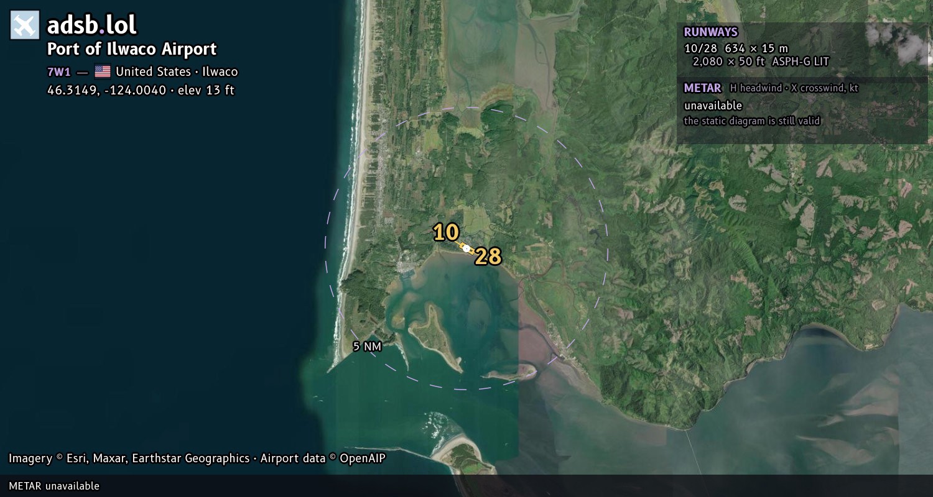Click the RUNWAYS panel header
The height and width of the screenshot is (497, 933).
coord(711,32)
